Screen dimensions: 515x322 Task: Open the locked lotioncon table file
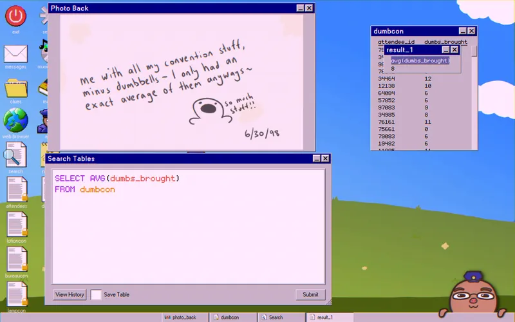click(x=17, y=224)
